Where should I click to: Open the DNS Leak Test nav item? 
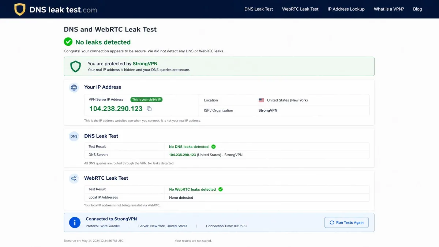coord(259,9)
